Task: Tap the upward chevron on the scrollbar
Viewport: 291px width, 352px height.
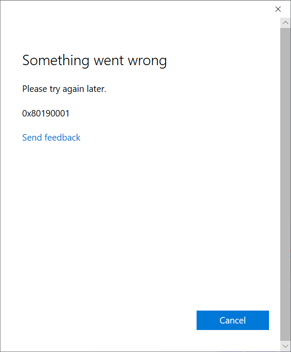Action: tap(285, 23)
